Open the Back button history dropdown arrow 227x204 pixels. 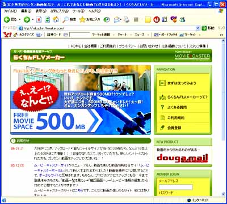[19, 20]
